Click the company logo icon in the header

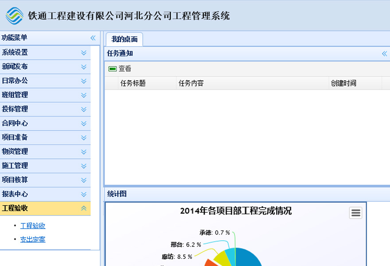pos(15,16)
